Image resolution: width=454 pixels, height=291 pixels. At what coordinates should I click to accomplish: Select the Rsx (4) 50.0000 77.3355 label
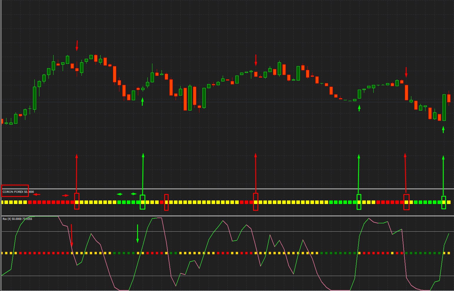click(x=17, y=219)
